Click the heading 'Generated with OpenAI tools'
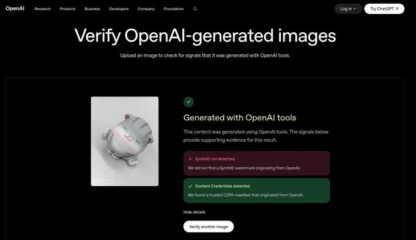The width and height of the screenshot is (416, 240). point(240,118)
